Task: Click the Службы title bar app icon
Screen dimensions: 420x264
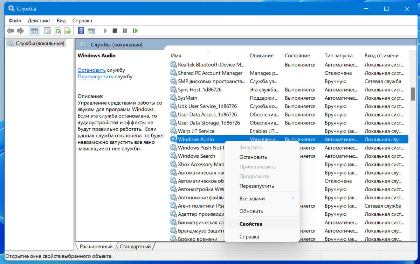Action: click(11, 8)
